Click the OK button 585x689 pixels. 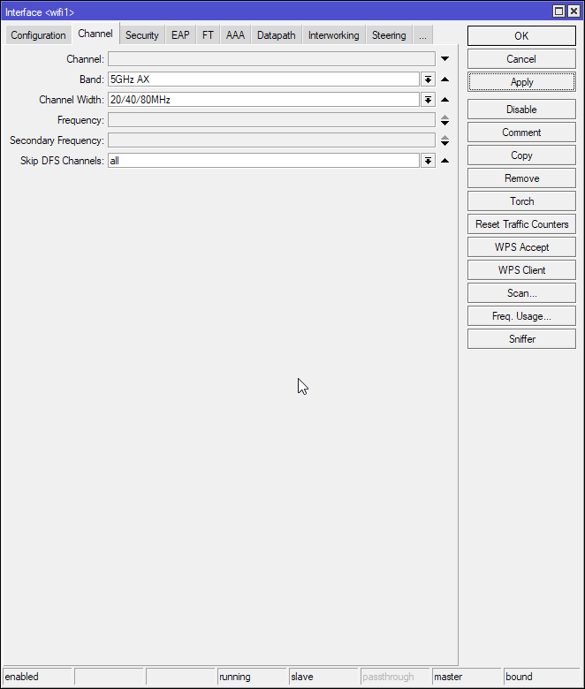click(x=521, y=36)
